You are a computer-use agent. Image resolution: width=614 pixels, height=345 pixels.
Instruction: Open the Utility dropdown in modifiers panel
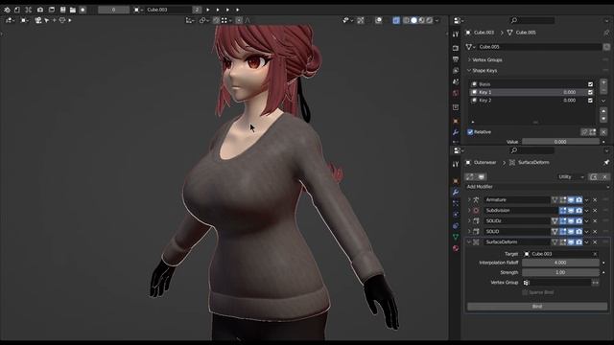coord(571,176)
